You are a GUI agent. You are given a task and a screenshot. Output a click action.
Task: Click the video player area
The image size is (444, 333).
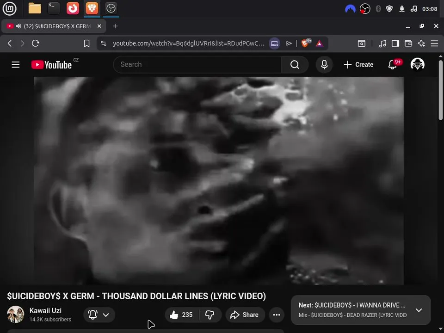click(219, 181)
